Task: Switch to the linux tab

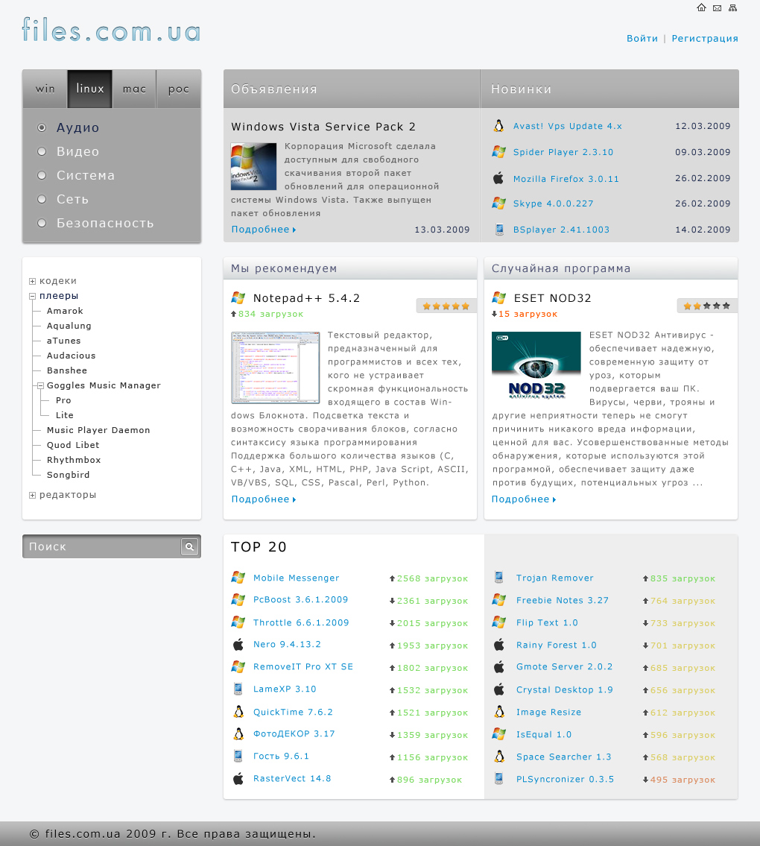Action: click(x=90, y=89)
